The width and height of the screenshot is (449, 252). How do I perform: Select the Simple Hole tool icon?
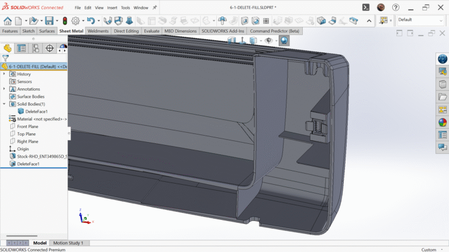(x=255, y=20)
